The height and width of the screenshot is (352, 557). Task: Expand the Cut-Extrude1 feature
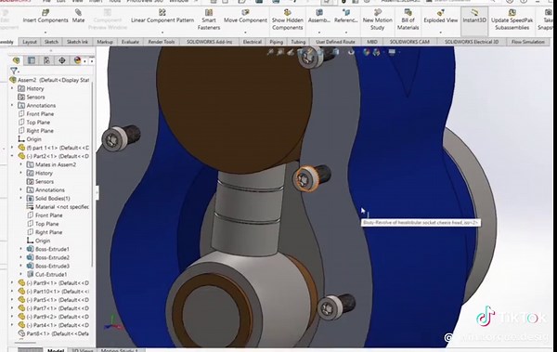pyautogui.click(x=20, y=274)
